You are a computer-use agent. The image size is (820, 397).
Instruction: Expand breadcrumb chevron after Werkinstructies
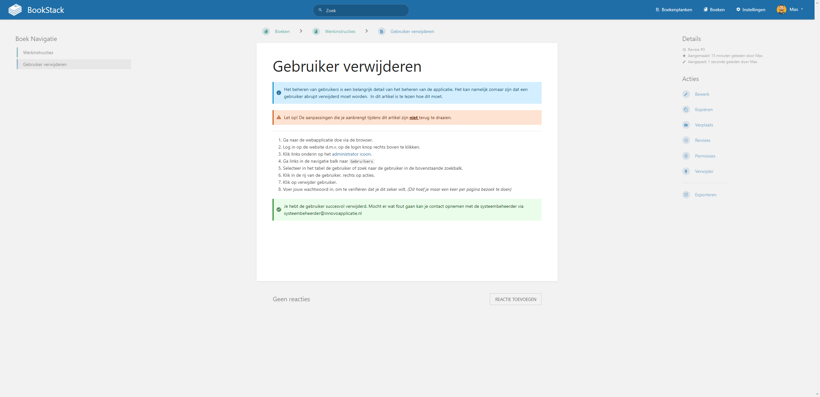click(x=366, y=31)
